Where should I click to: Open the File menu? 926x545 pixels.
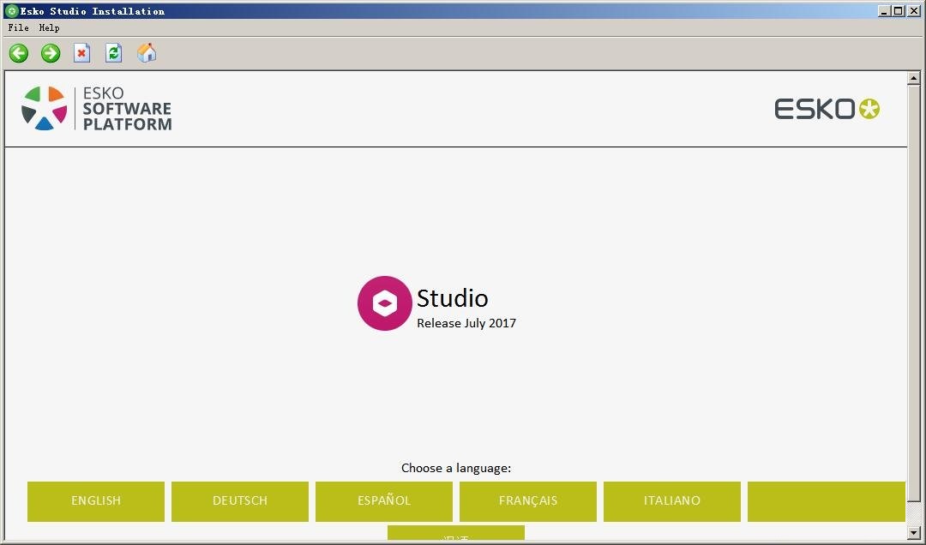(18, 27)
